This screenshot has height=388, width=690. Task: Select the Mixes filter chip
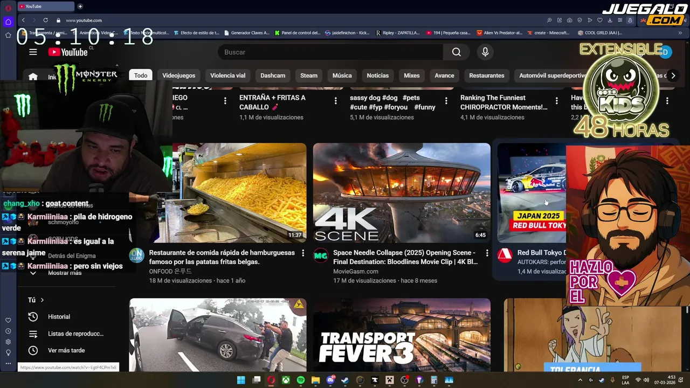click(x=412, y=75)
